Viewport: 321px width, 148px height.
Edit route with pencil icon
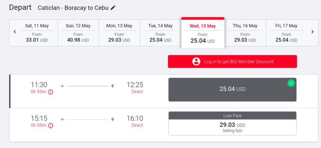click(113, 8)
